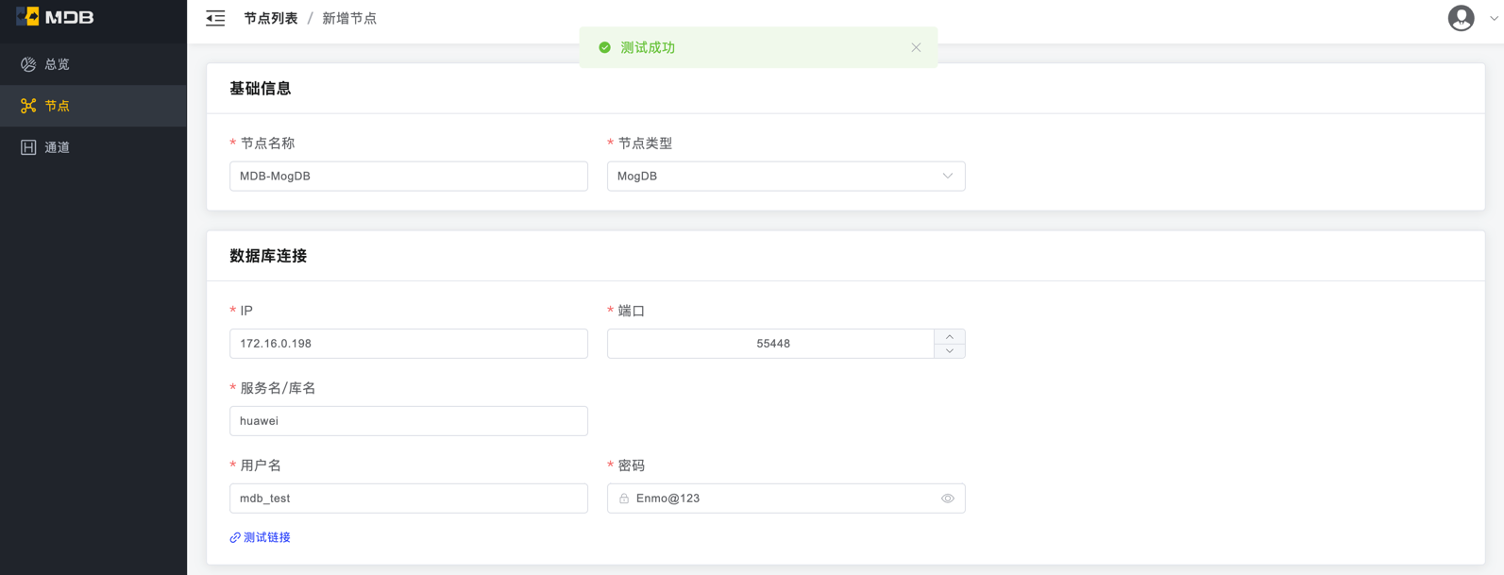This screenshot has width=1504, height=575.
Task: Close the 测试成功 notification
Action: point(916,47)
